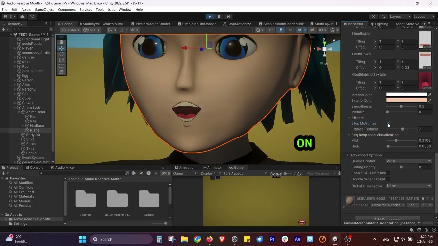Toggle 2D view mode in Scene
Image resolution: width=438 pixels, height=246 pixels.
[271, 30]
